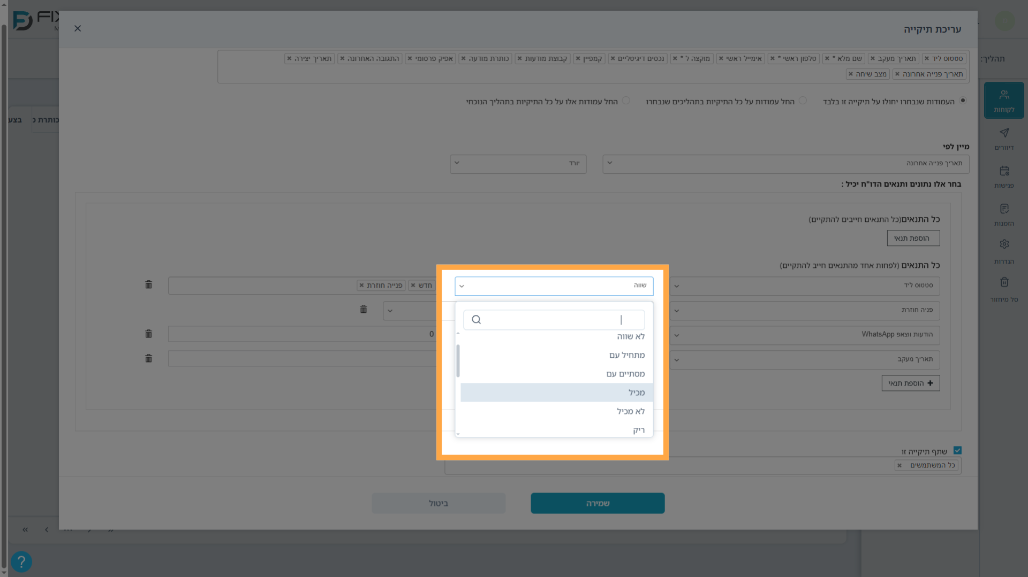Open לקוחות in the right sidebar
The image size is (1028, 577).
click(1004, 101)
